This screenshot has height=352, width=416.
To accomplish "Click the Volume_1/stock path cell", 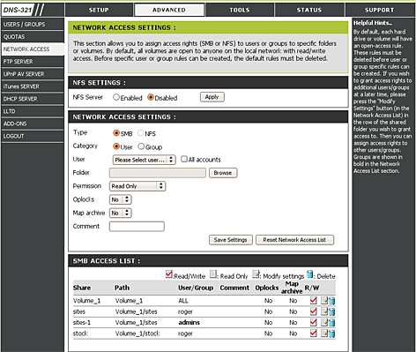I will (x=137, y=333).
